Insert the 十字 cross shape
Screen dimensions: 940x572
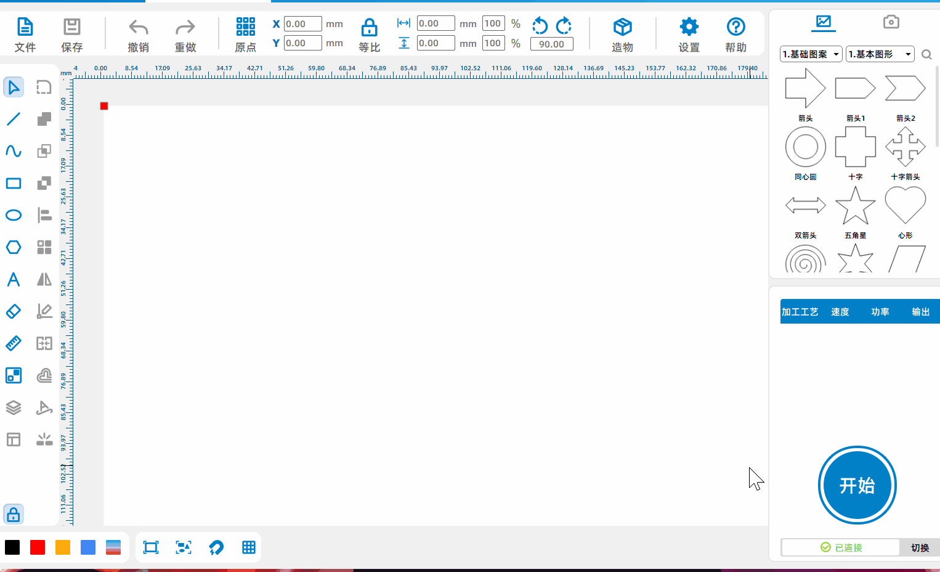coord(855,147)
